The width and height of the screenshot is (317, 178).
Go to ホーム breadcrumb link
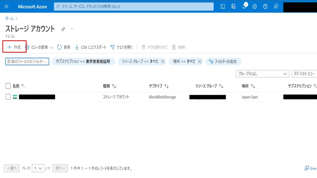pos(10,18)
